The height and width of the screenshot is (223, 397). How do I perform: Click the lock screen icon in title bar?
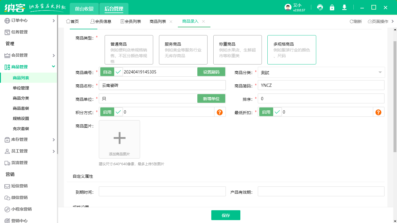click(x=332, y=7)
